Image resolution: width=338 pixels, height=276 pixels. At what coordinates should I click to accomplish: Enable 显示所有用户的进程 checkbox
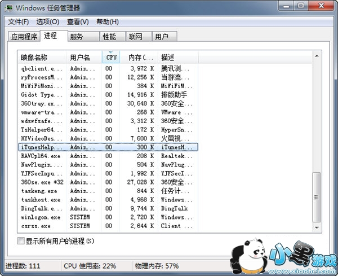pos(21,241)
